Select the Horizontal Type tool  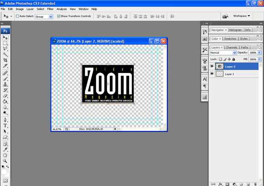(x=6, y=126)
